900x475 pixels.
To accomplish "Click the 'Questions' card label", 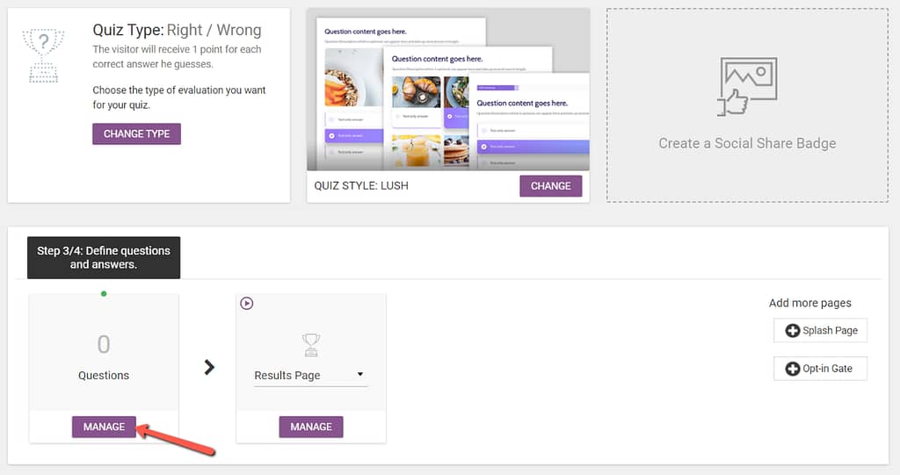I will pos(104,375).
